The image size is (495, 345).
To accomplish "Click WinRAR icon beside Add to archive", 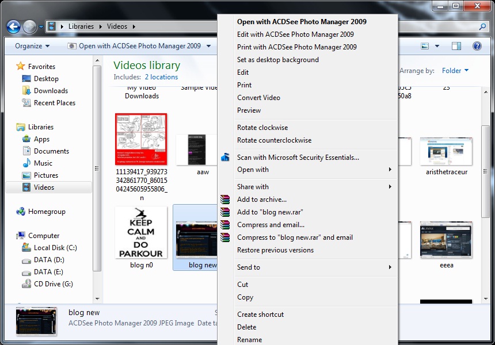I will (225, 200).
